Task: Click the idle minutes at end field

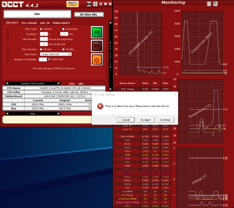Action: [44, 44]
